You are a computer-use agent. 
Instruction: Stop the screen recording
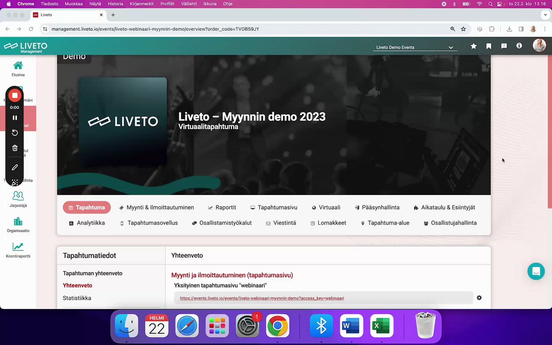coord(15,95)
